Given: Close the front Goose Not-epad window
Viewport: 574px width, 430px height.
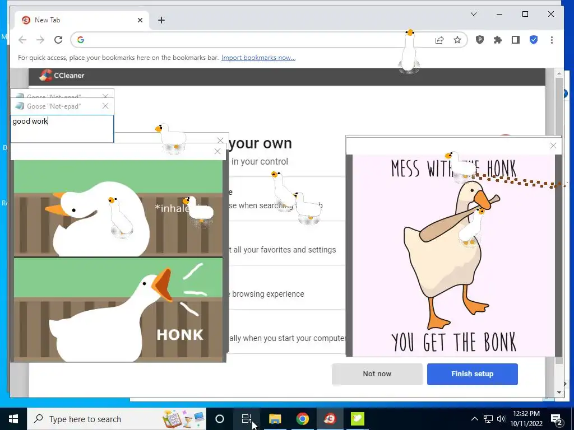Looking at the screenshot, I should point(105,106).
